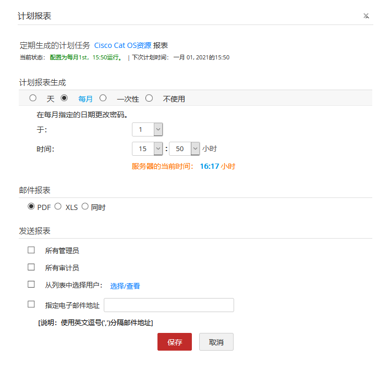
Task: Select the 天 schedule radio button
Action: coord(33,98)
